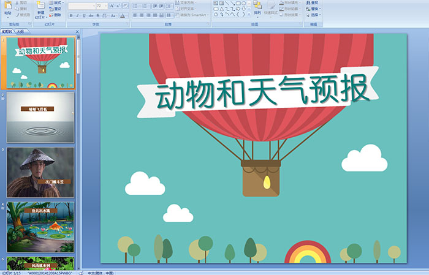
Task: Select the down arrow shape in the shapes gallery
Action: pyautogui.click(x=243, y=9)
